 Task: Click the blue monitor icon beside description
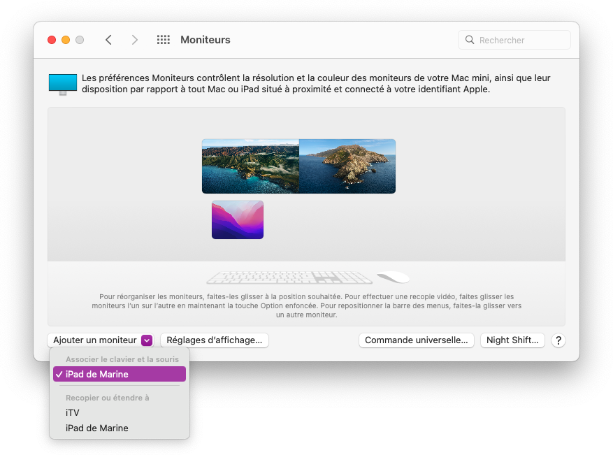63,84
